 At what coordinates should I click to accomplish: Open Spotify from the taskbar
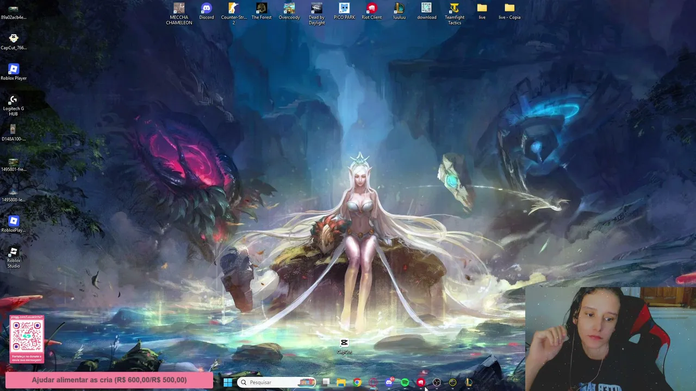(x=405, y=382)
